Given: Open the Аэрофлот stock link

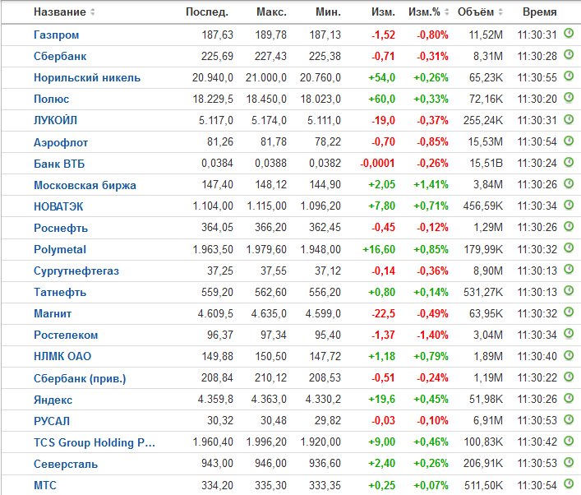Looking at the screenshot, I should [x=61, y=142].
